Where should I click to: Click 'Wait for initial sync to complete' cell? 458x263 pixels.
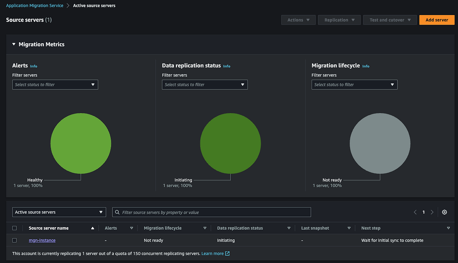392,240
